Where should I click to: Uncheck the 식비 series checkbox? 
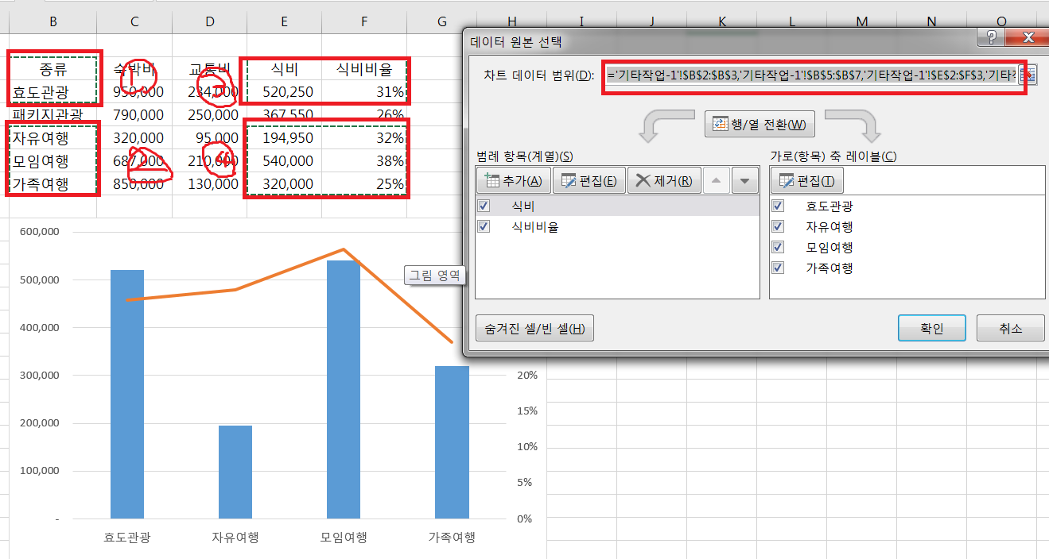[485, 206]
